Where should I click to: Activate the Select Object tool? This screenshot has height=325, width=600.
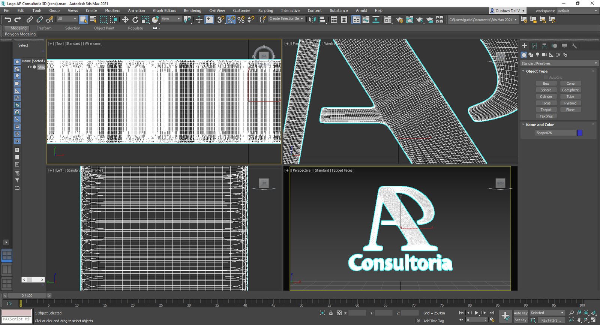coord(83,19)
